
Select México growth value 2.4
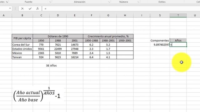(x=92, y=53)
